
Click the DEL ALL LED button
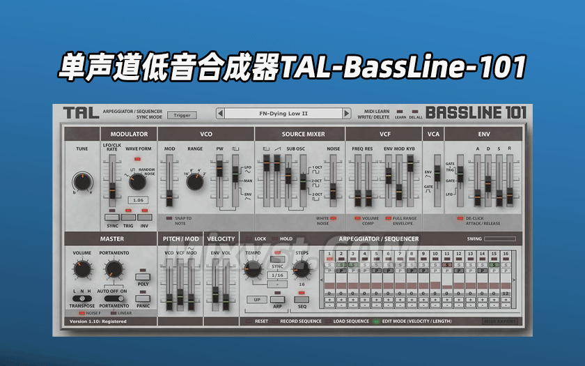pyautogui.click(x=415, y=112)
